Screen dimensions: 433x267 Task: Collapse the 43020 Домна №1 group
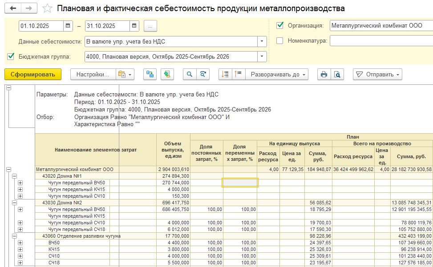(x=14, y=176)
